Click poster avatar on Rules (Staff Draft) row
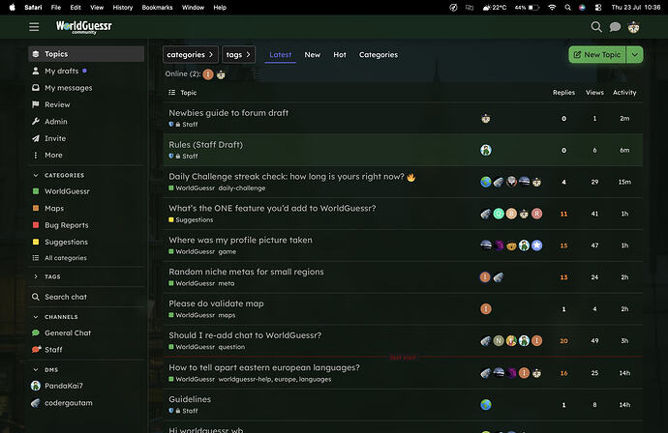The height and width of the screenshot is (433, 668). coord(486,150)
